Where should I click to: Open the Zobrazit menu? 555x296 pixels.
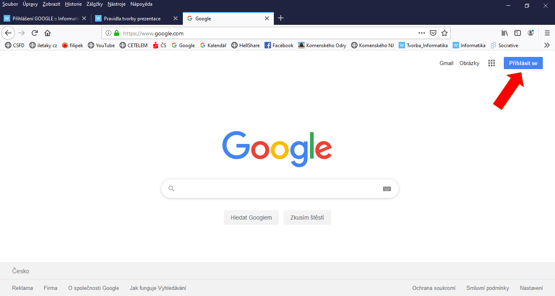pos(51,4)
